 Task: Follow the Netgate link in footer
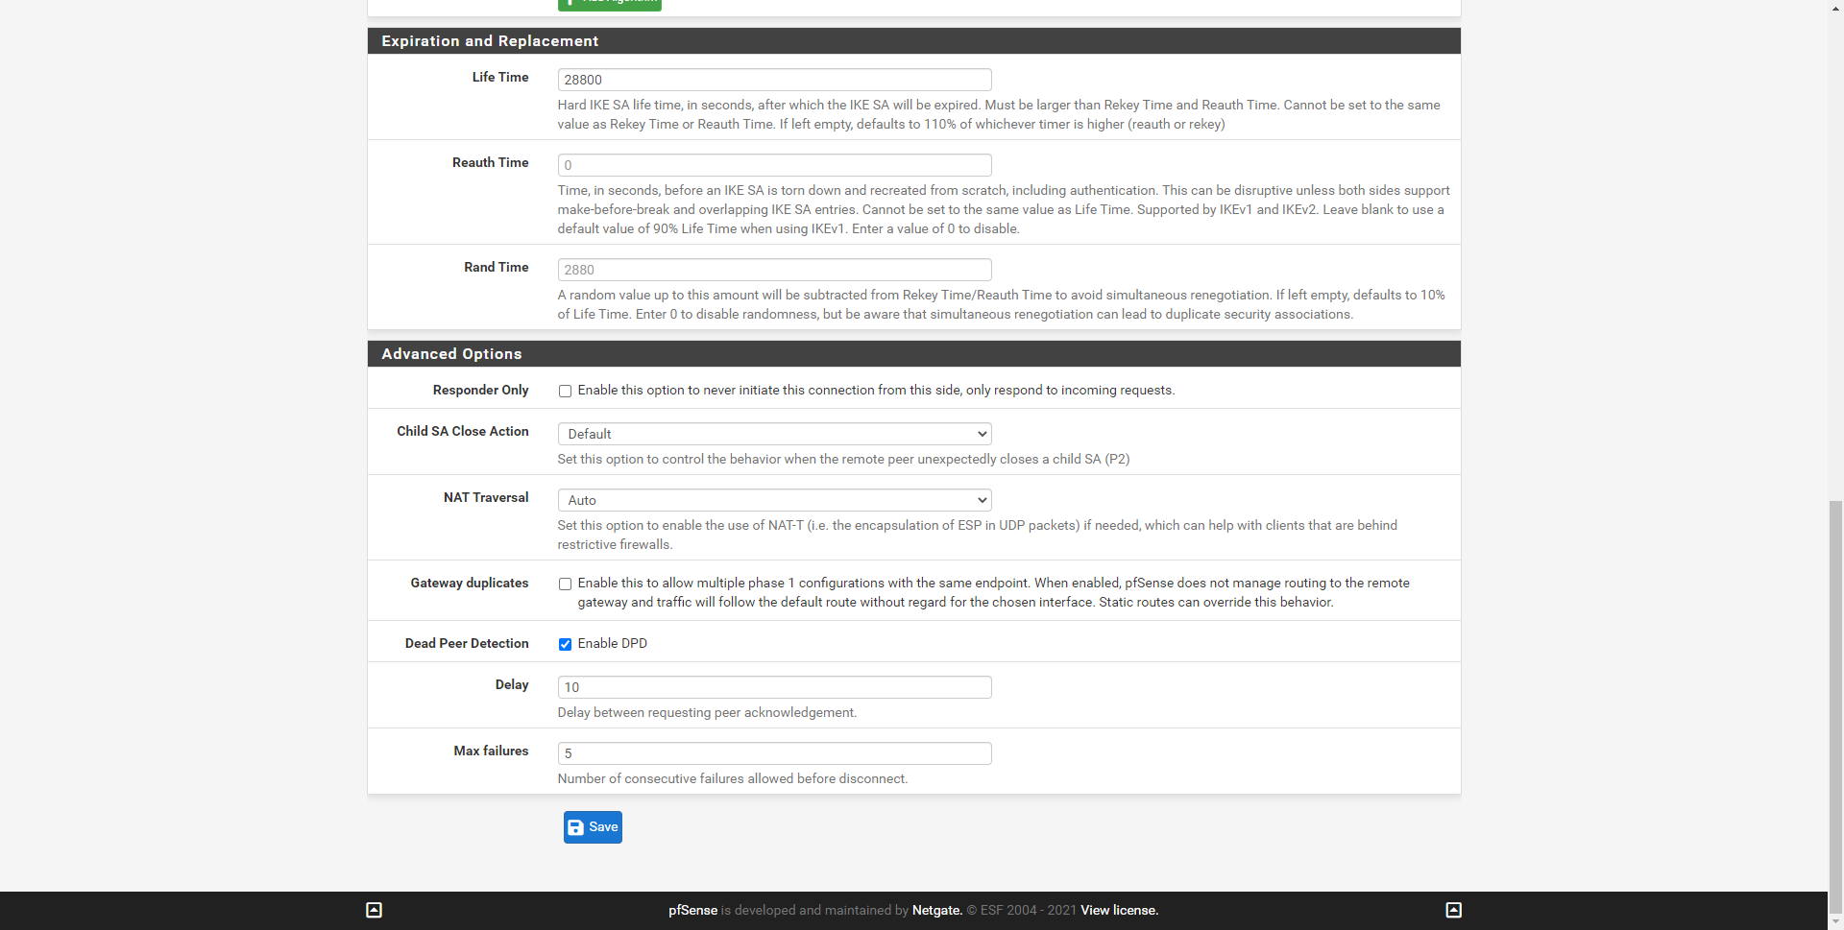point(936,910)
